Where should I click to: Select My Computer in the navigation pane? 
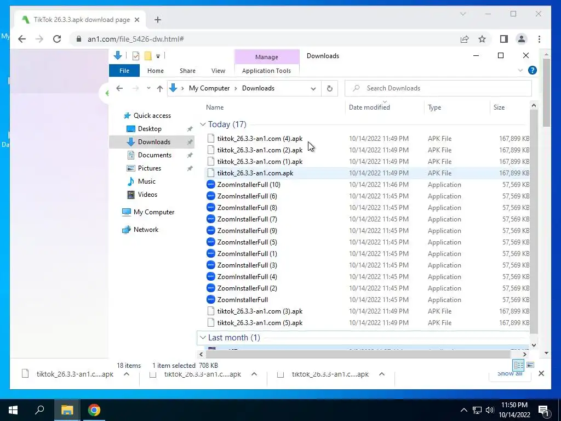(154, 212)
